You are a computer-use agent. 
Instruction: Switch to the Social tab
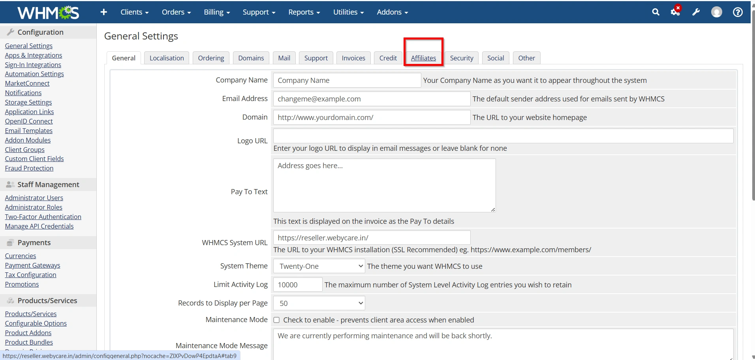pos(496,58)
